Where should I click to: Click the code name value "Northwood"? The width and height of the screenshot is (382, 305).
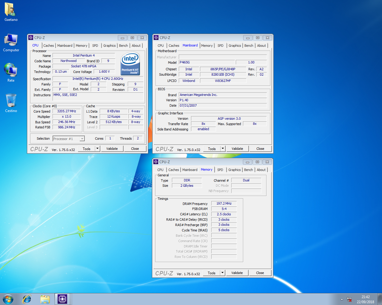pyautogui.click(x=69, y=61)
